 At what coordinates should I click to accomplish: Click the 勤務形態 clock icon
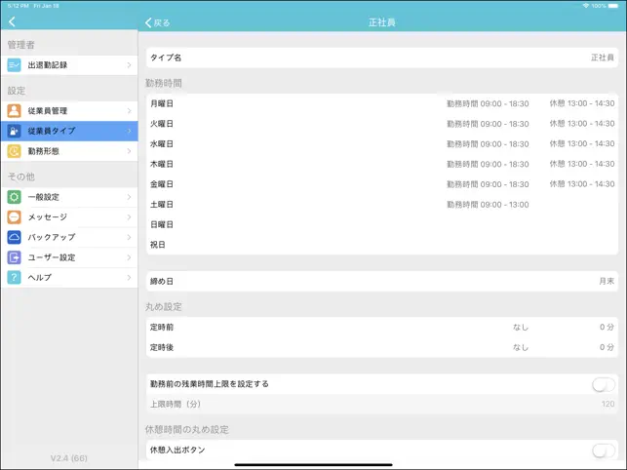click(x=14, y=151)
